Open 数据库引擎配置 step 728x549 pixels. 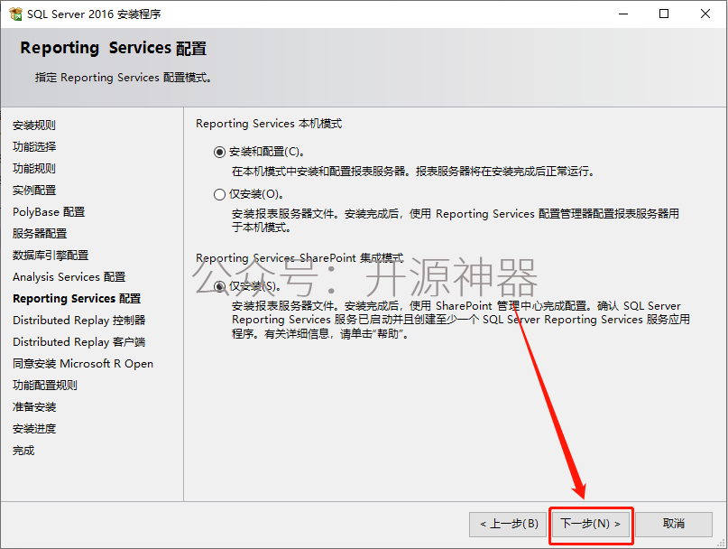coord(51,256)
